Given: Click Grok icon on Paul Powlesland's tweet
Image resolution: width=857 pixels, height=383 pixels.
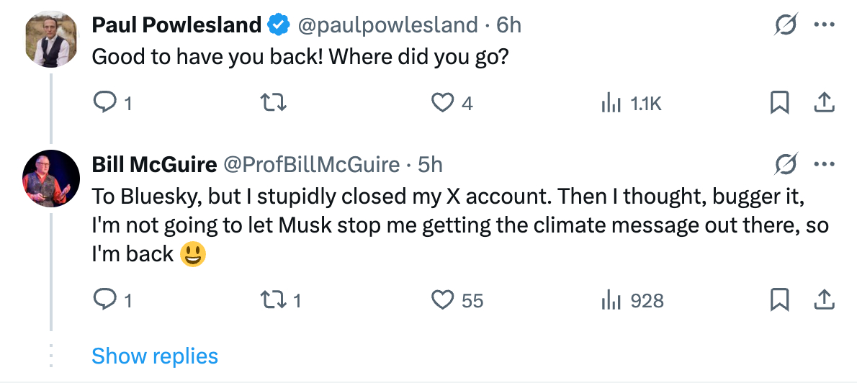Looking at the screenshot, I should coord(786,25).
